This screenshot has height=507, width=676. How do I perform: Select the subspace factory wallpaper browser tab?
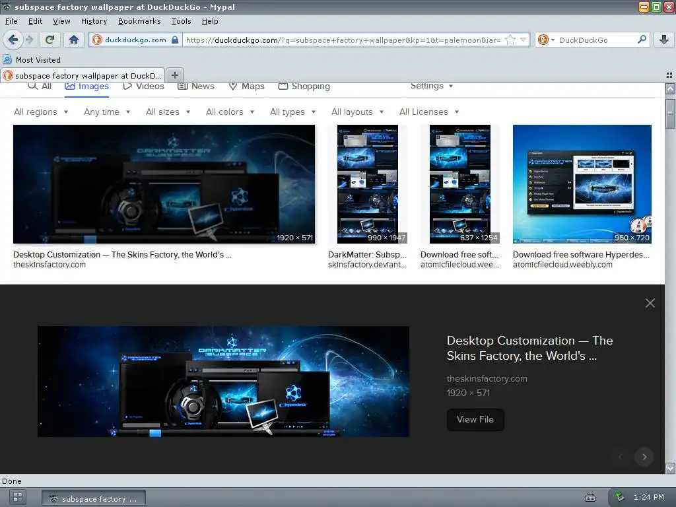pyautogui.click(x=83, y=75)
